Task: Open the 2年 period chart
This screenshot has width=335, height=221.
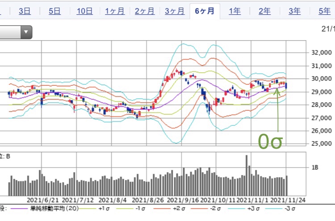Action: (x=265, y=11)
